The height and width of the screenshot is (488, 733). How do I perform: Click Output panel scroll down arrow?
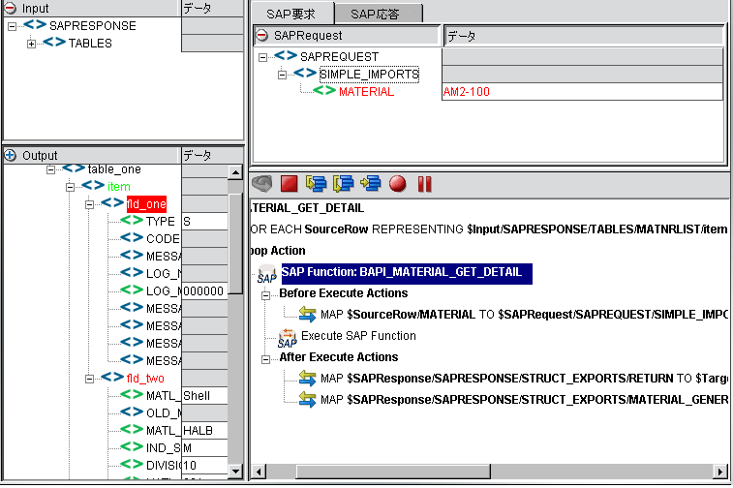point(235,472)
